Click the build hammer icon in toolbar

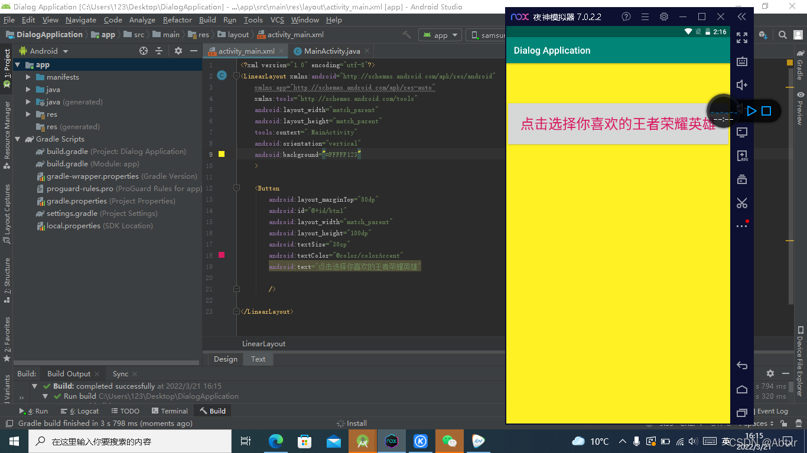pyautogui.click(x=407, y=35)
